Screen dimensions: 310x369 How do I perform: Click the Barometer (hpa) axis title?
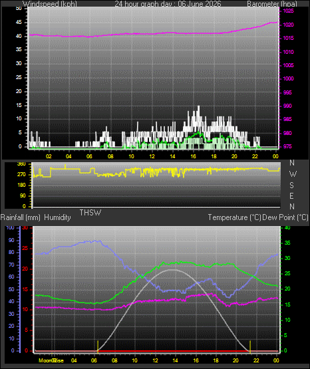point(272,3)
